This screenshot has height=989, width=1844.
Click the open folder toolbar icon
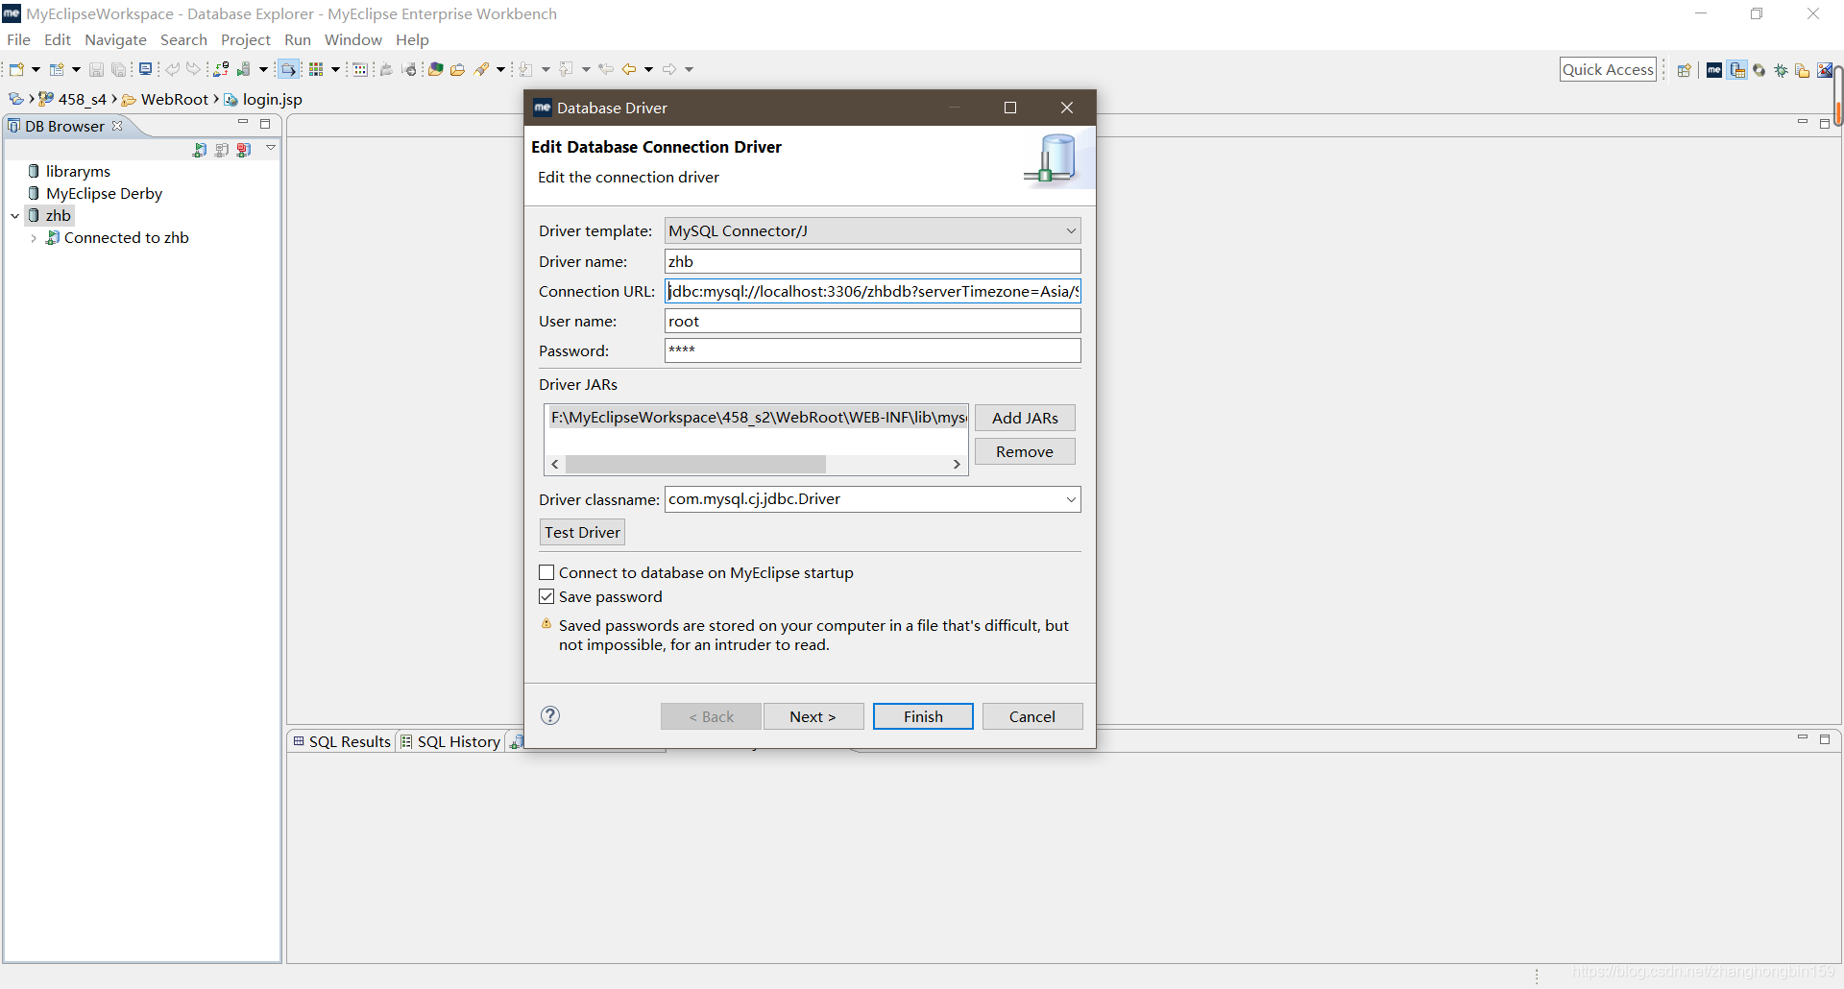(458, 69)
